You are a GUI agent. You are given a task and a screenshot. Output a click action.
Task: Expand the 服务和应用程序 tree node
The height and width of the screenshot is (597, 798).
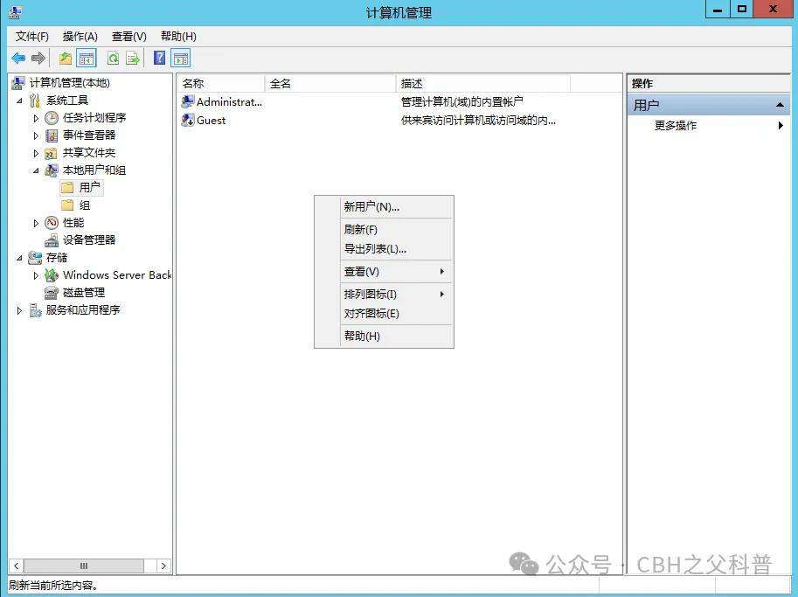(19, 310)
